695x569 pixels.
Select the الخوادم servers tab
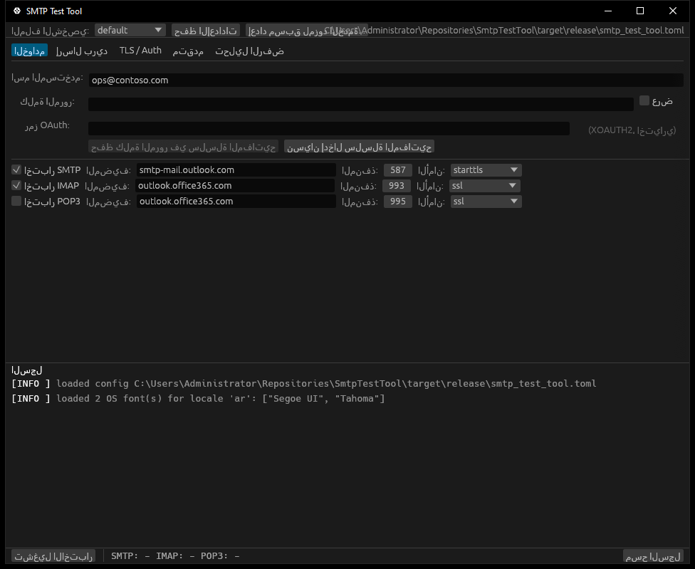29,51
